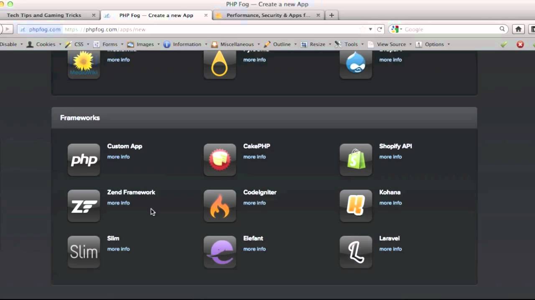
Task: Open the Outline toolbar menu
Action: pos(280,44)
